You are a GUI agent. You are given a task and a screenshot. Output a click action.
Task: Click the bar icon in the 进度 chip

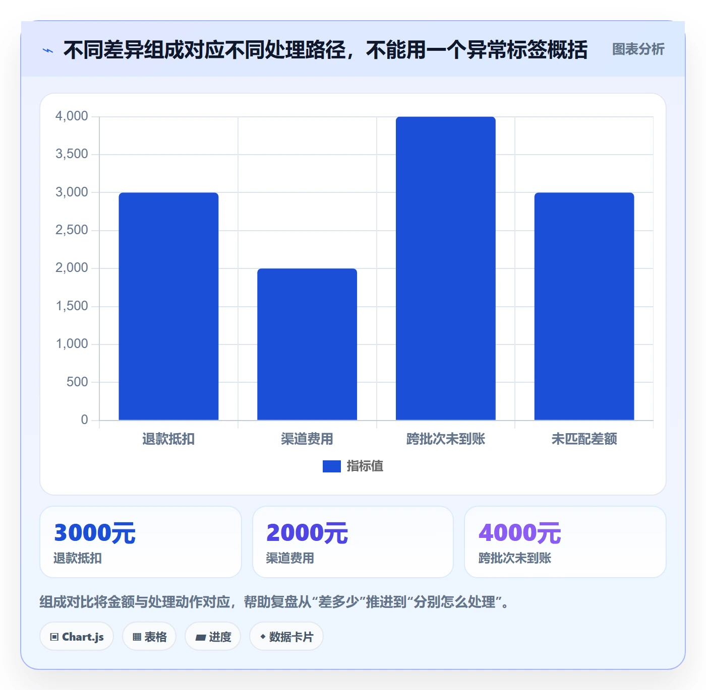coord(200,638)
